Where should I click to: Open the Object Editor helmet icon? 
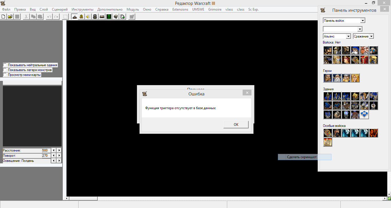[95, 17]
